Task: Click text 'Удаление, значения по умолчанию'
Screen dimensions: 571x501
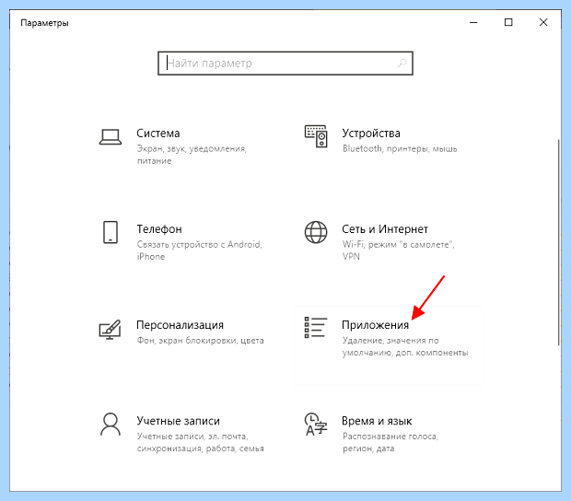Action: (405, 346)
